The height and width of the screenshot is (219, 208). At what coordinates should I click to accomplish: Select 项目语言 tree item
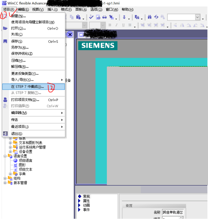[x=26, y=161]
